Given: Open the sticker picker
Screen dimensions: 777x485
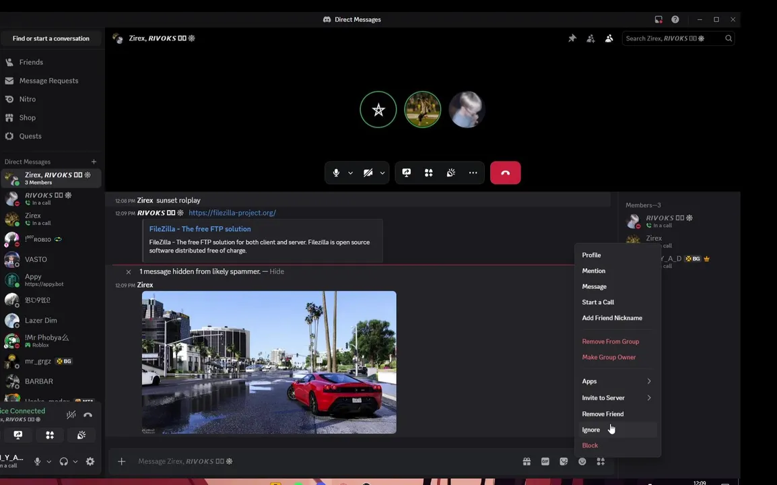Looking at the screenshot, I should coord(564,461).
